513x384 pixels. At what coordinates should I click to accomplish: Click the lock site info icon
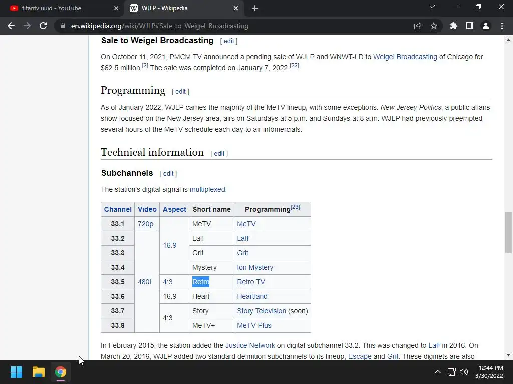pos(63,26)
